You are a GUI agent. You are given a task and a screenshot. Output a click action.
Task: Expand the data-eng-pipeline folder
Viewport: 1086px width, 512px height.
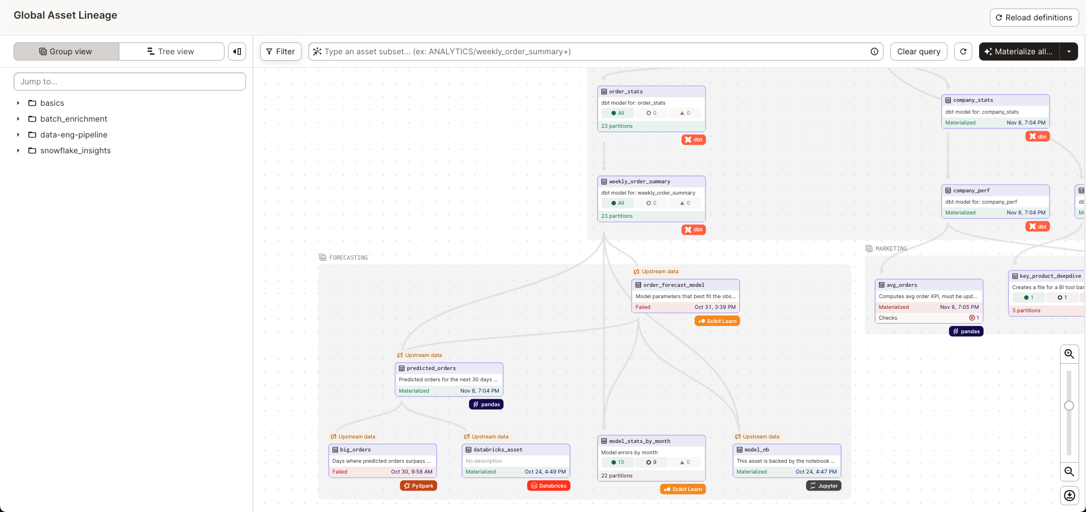coord(18,135)
